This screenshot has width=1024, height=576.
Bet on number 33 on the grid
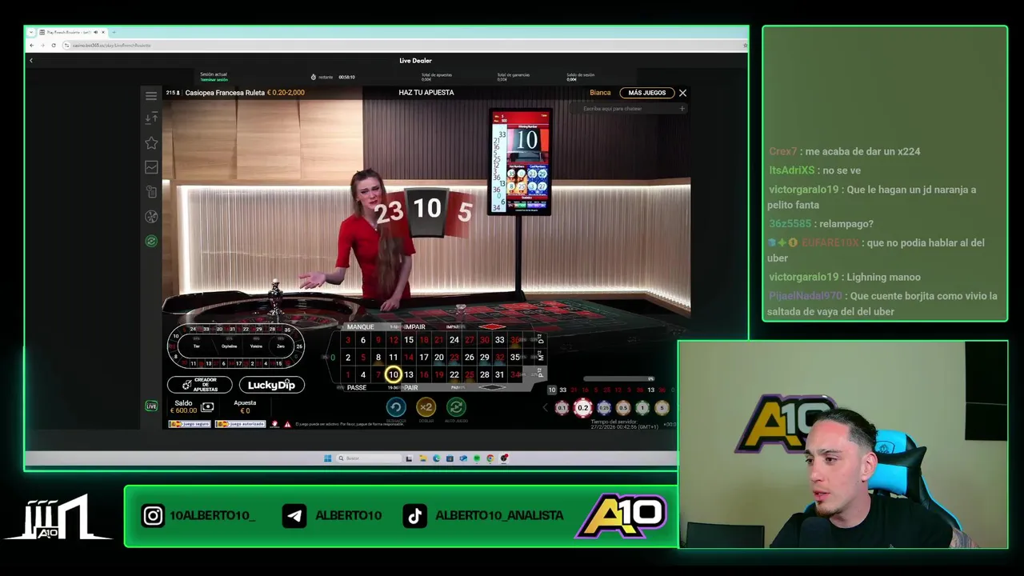pyautogui.click(x=499, y=340)
